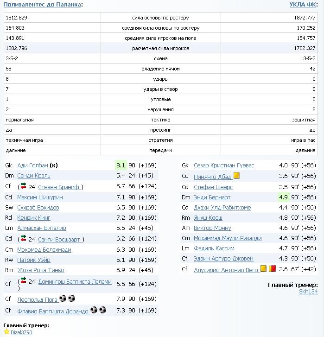Screen dimensions: 324x337
Task: Click the владение мячом stats row label
Action: click(160, 69)
